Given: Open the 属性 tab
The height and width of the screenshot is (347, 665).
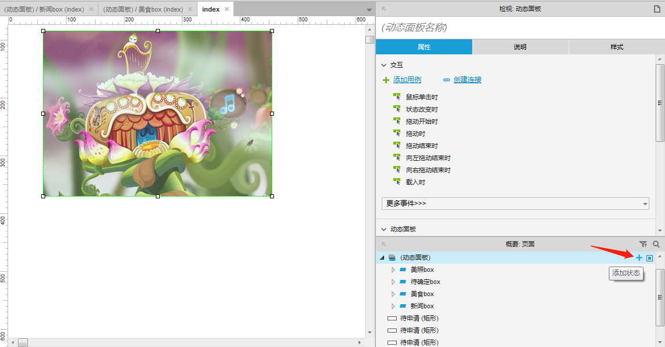Looking at the screenshot, I should point(424,47).
